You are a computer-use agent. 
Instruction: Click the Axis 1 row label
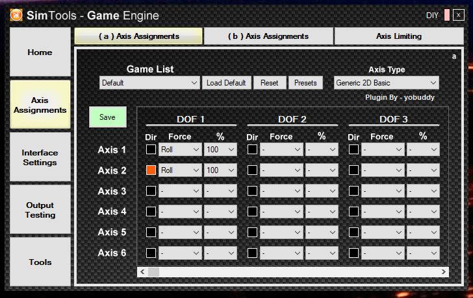pos(112,150)
